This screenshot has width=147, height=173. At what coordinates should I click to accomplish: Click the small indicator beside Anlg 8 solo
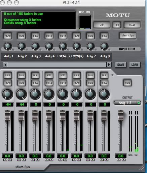click(112, 75)
